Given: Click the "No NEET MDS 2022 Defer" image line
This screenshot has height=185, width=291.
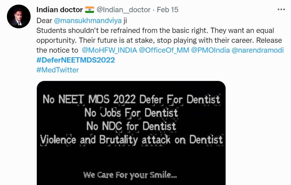Looking at the screenshot, I should [x=131, y=99].
